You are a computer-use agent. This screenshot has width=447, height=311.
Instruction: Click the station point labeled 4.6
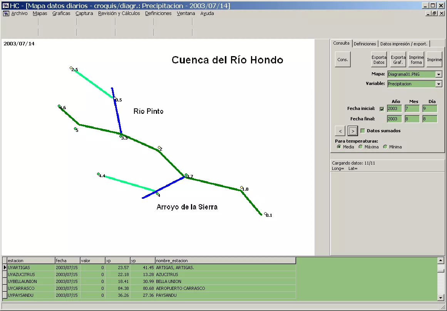(x=59, y=106)
